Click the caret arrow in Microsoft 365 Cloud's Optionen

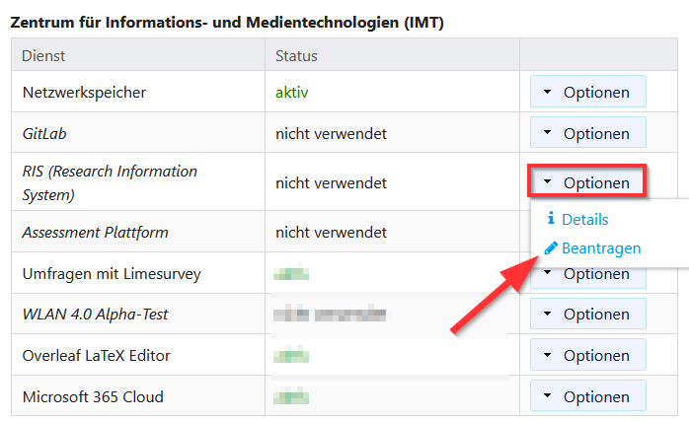548,397
